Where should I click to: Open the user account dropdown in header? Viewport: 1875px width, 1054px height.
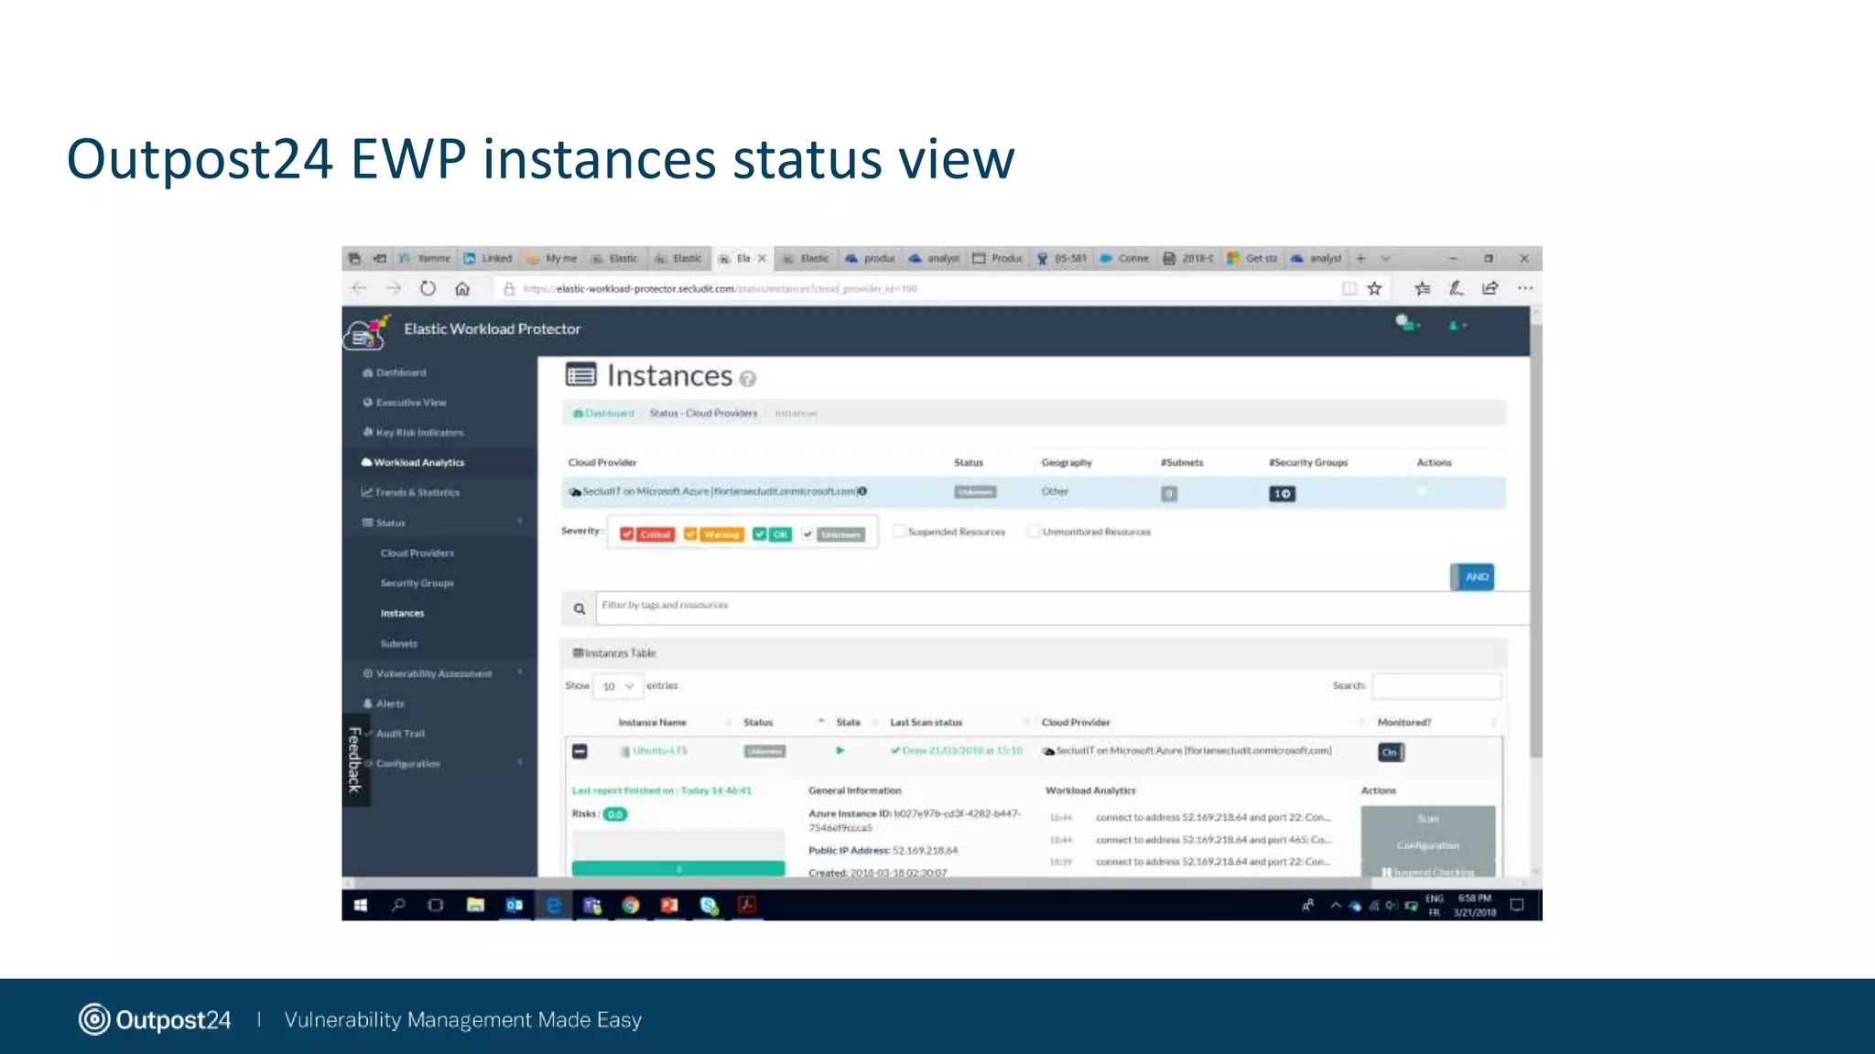[1458, 326]
